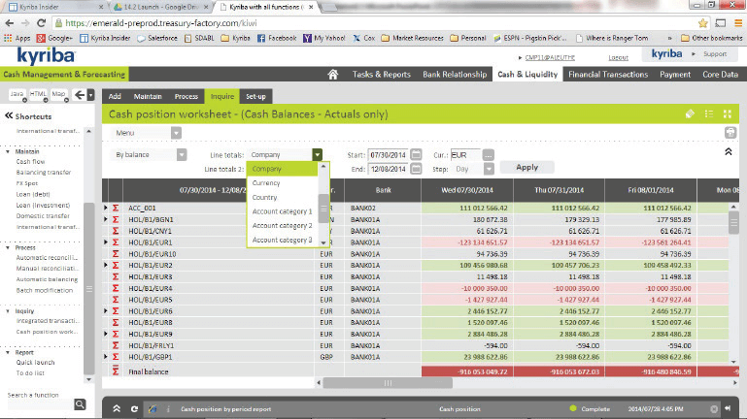Switch to the Set-up tab
747x419 pixels.
255,96
